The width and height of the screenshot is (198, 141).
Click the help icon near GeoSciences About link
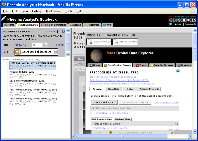(170, 24)
